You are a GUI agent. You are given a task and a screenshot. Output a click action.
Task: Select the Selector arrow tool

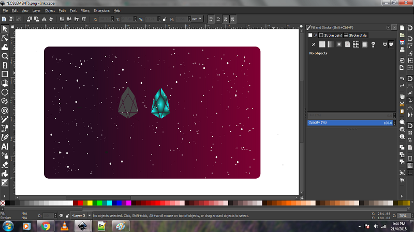click(x=5, y=29)
